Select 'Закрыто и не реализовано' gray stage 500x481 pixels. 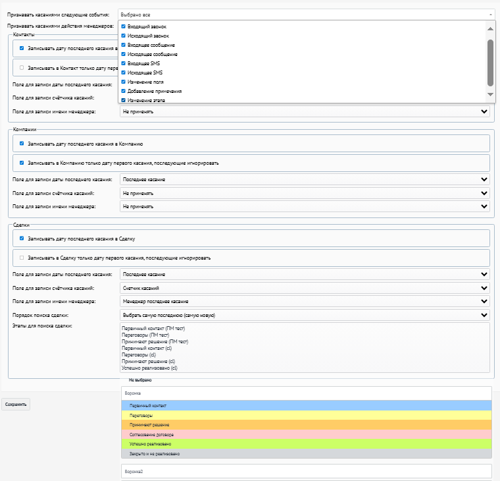pos(307,453)
